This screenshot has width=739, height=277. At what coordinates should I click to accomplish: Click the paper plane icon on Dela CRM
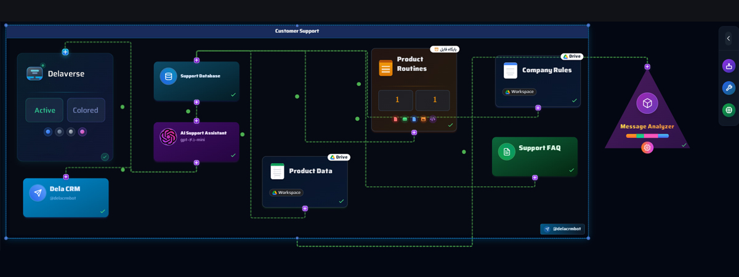(38, 193)
